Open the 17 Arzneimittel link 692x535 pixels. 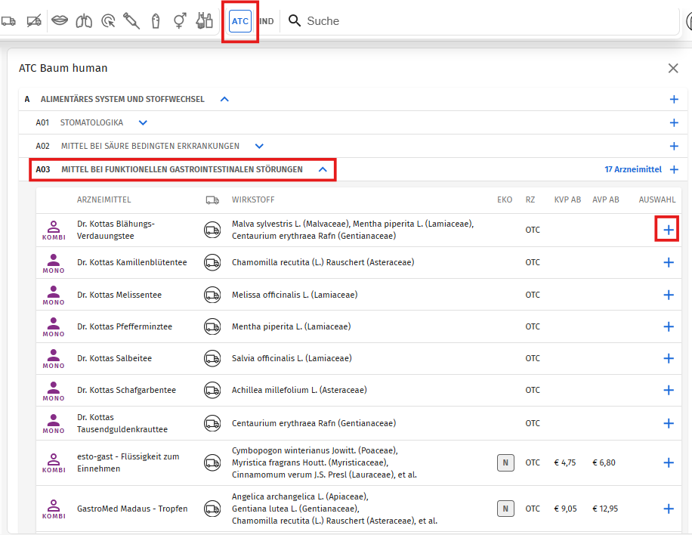click(x=633, y=169)
